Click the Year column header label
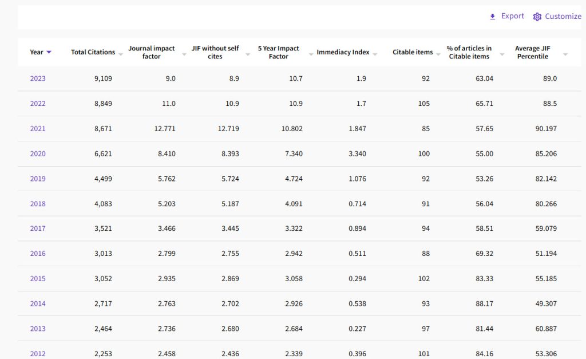 pos(36,52)
